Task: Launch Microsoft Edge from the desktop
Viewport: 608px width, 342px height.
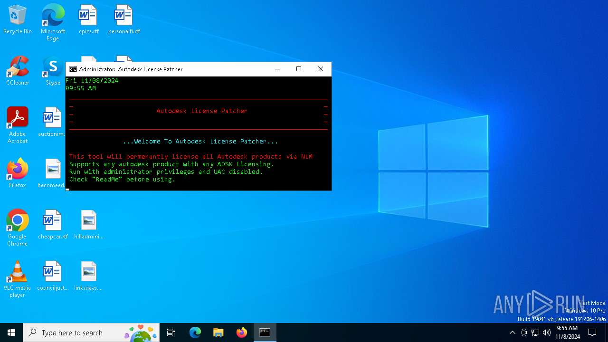Action: [53, 23]
